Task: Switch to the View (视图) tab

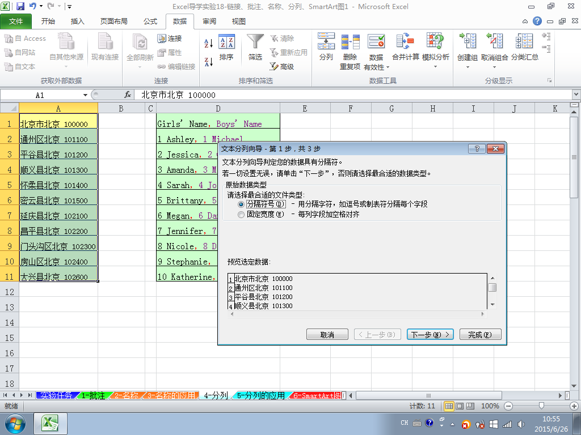Action: pos(239,22)
